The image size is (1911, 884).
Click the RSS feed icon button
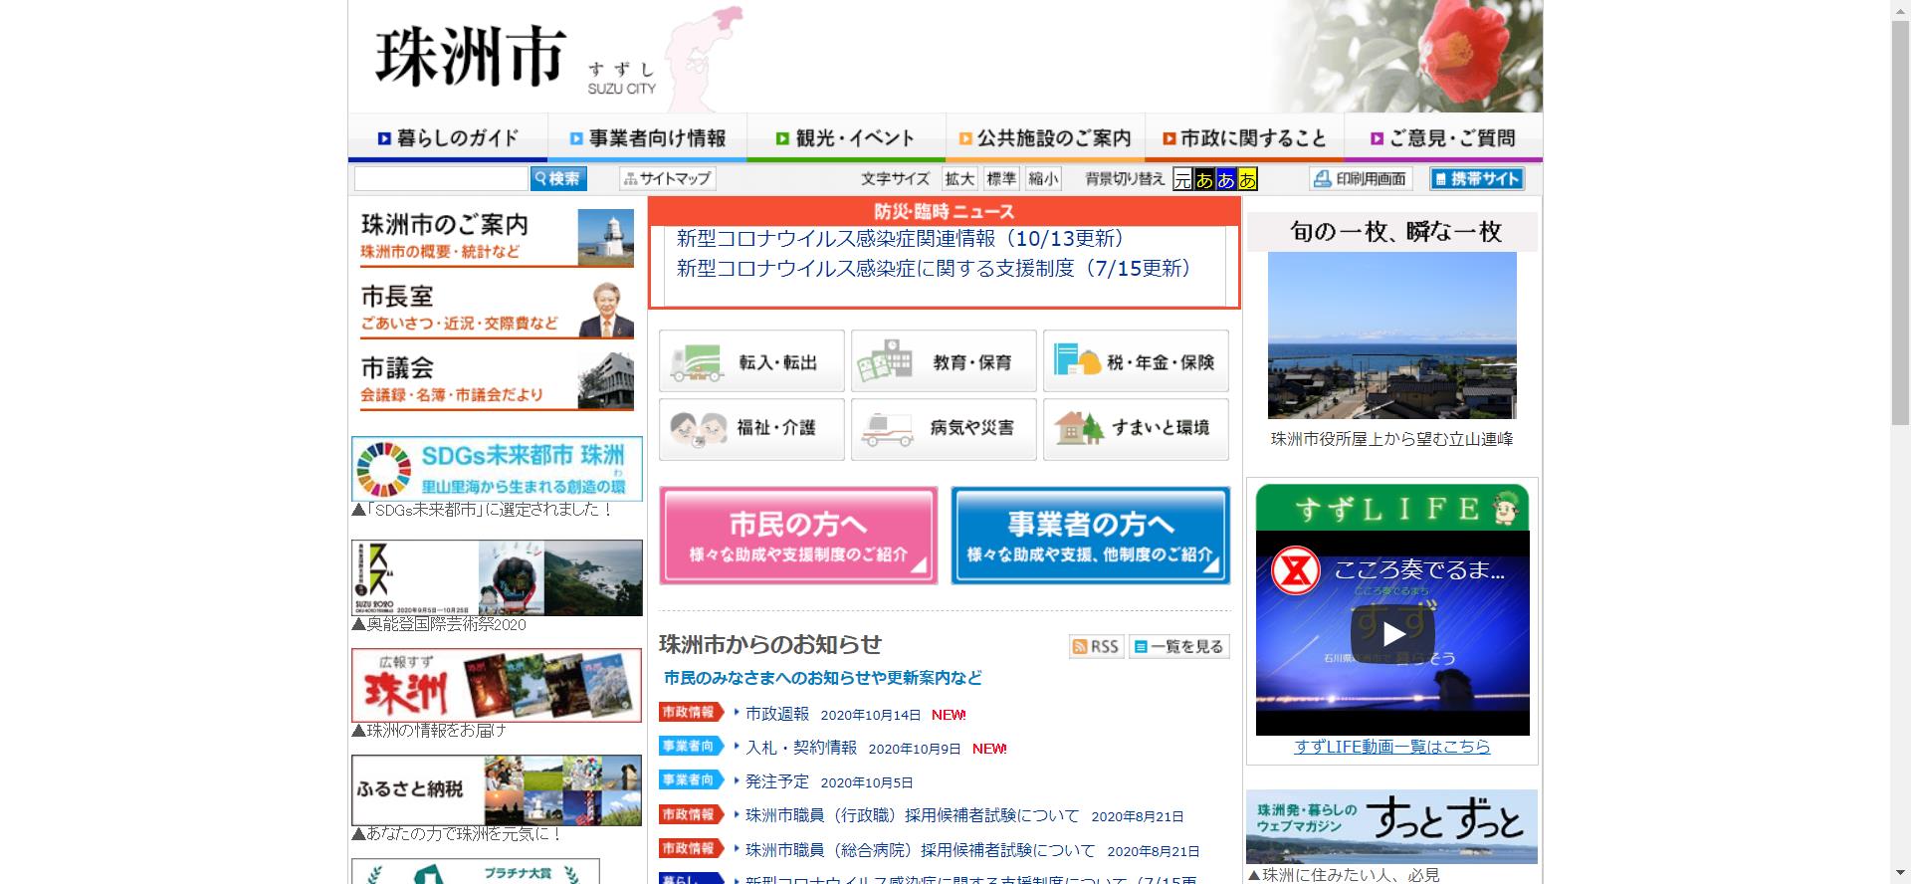point(1095,646)
